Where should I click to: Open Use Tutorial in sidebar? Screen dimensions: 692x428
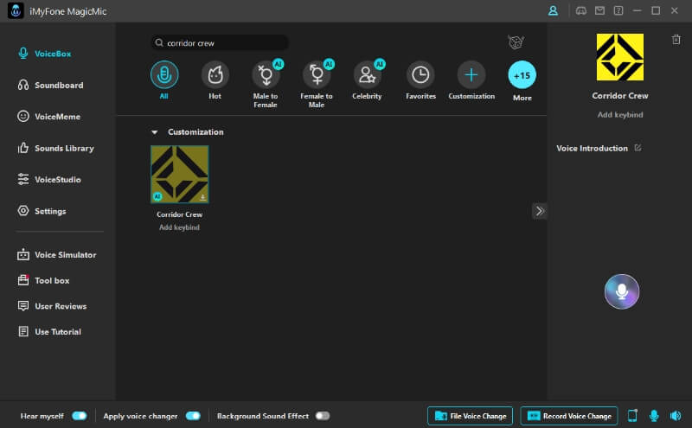(49, 331)
